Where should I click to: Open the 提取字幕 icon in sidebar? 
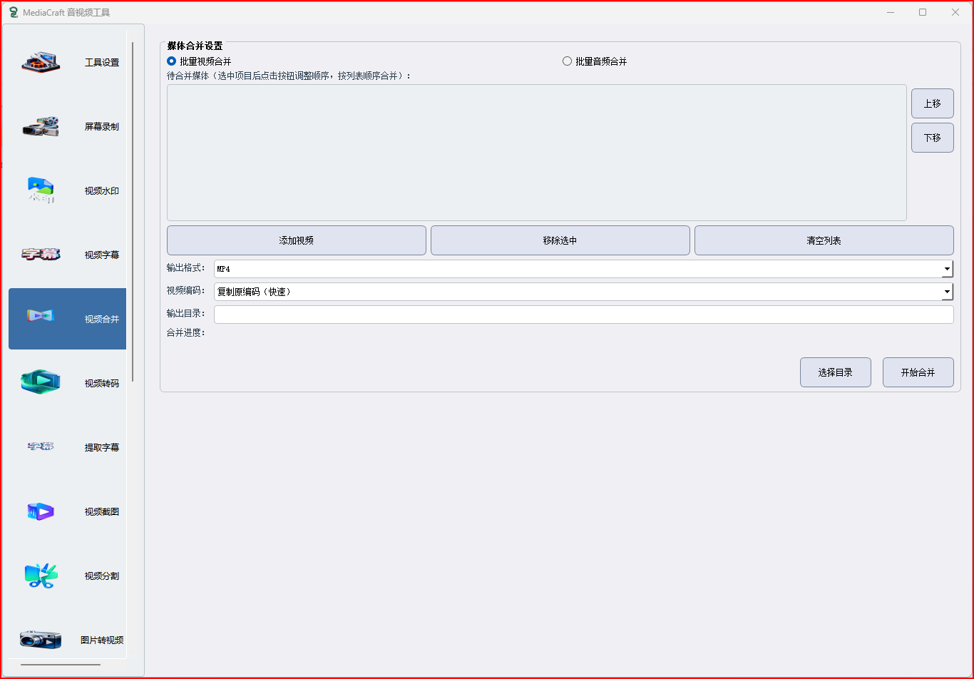coord(41,447)
